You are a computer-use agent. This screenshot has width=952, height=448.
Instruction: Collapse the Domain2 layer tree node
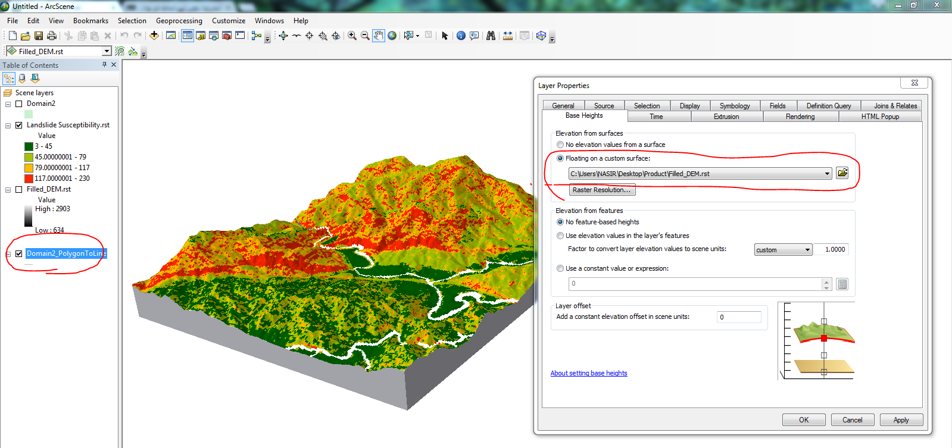8,104
